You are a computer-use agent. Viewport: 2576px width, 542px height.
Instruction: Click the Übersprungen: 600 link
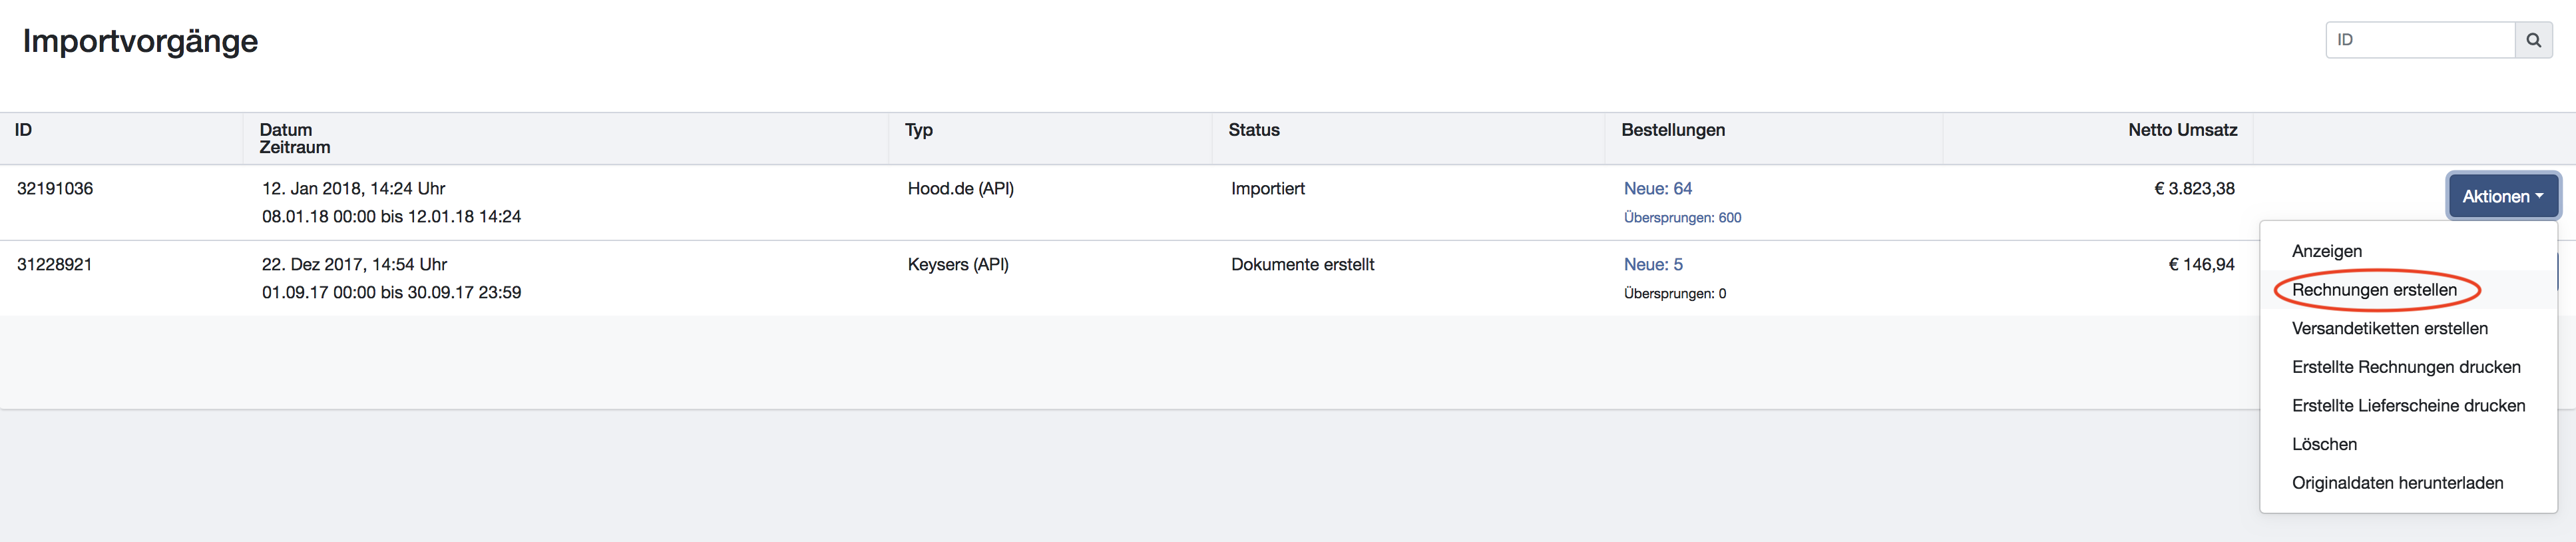tap(1682, 217)
